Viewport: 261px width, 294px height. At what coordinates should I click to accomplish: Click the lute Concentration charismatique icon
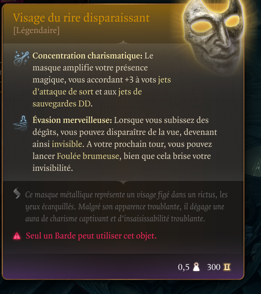pyautogui.click(x=21, y=59)
